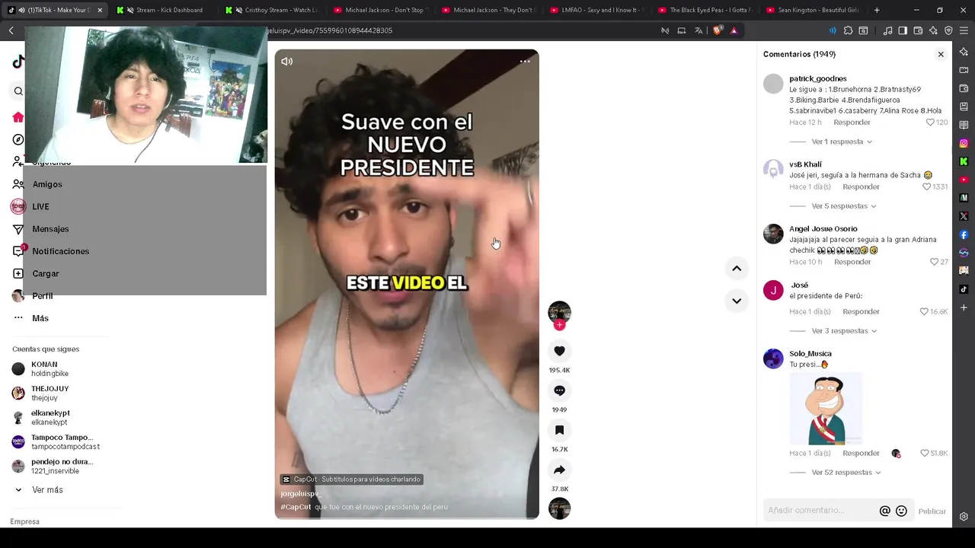This screenshot has height=548, width=975.
Task: Insert a mention with the @ icon
Action: tap(884, 511)
